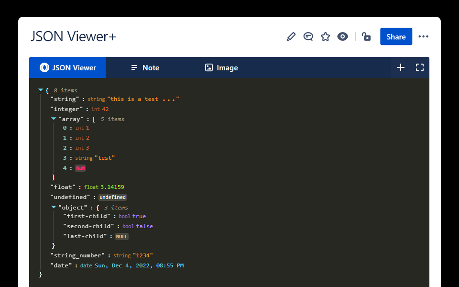The height and width of the screenshot is (287, 459).
Task: Switch to the Note tab
Action: tap(145, 67)
